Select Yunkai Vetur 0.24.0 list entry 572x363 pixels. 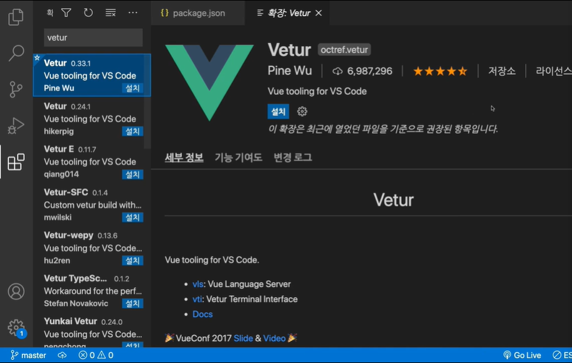tap(92, 330)
